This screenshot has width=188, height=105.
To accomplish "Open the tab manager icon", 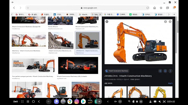I will (167, 8).
